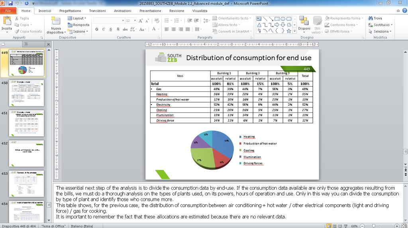Click the clear formatting icon

(157, 21)
